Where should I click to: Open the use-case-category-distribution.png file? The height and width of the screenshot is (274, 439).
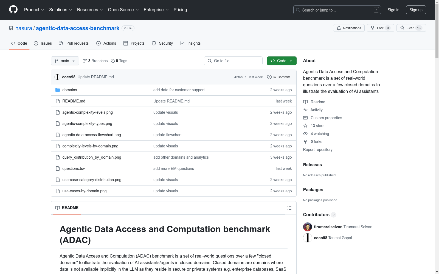[x=92, y=180]
